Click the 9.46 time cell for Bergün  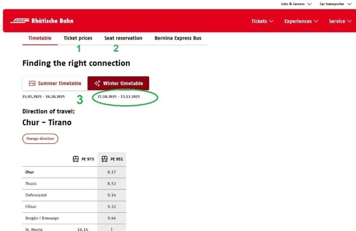pyautogui.click(x=112, y=218)
